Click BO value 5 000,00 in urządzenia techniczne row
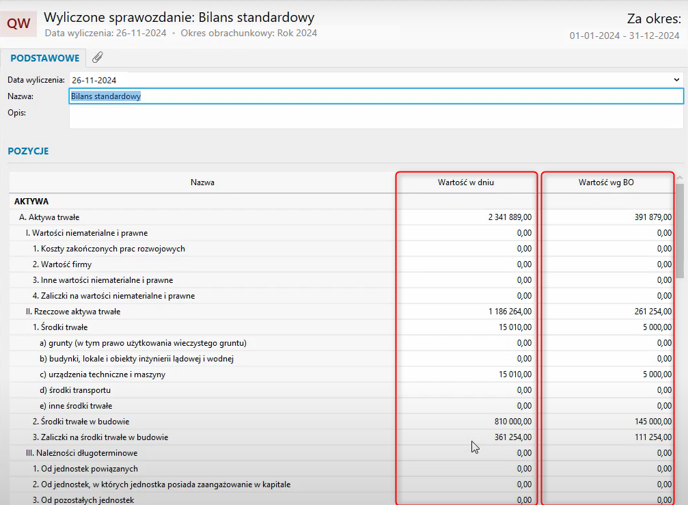Screen dimensions: 688x505 657,374
